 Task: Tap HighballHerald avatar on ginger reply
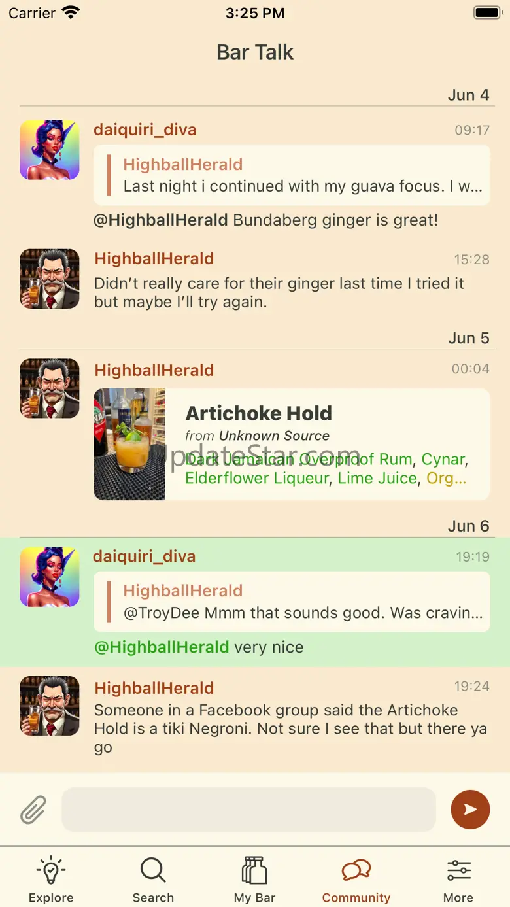coord(50,279)
